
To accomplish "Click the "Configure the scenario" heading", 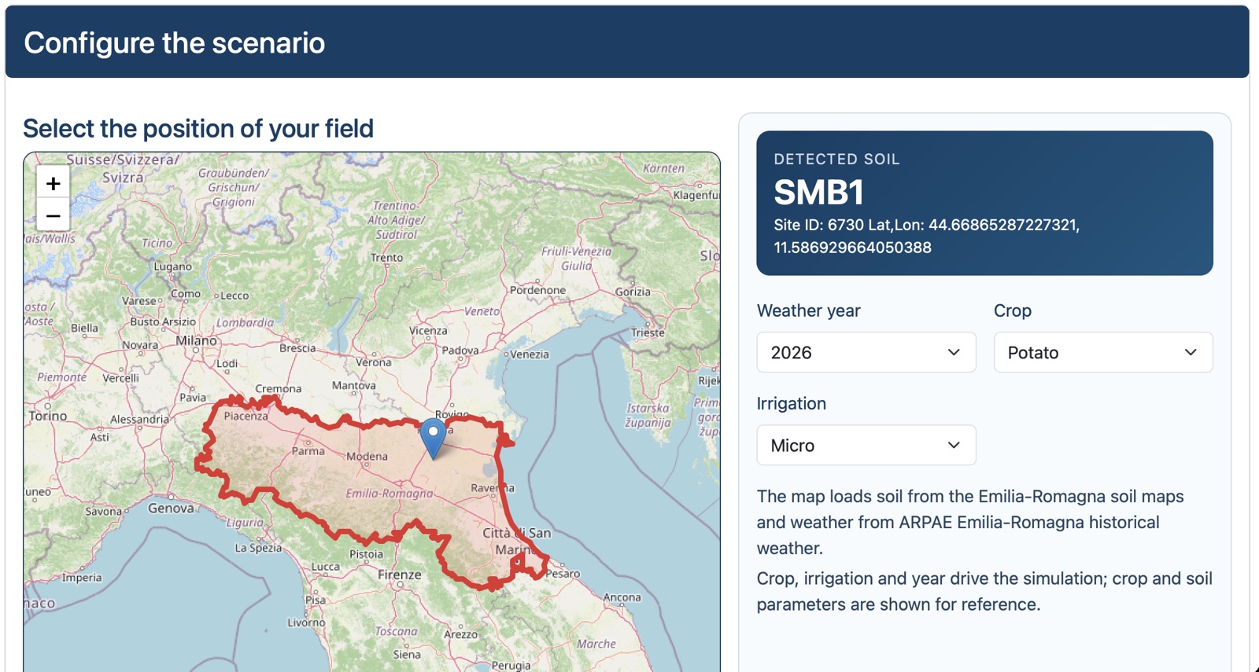I will tap(174, 42).
